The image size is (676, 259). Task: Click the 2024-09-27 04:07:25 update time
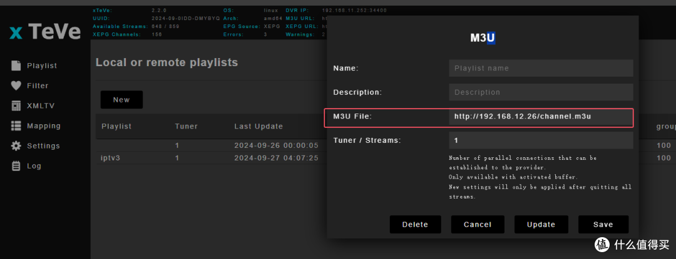pos(277,158)
